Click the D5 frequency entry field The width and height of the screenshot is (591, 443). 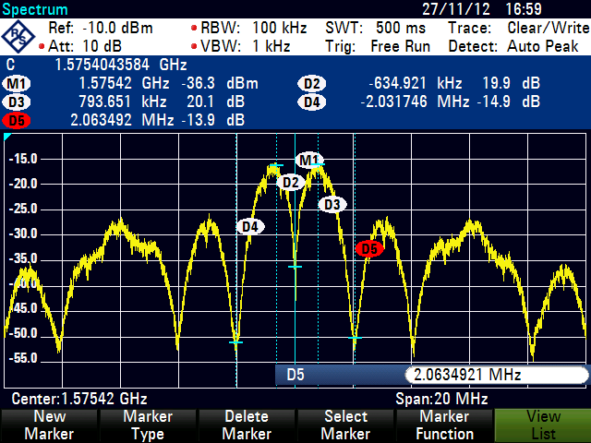click(495, 375)
